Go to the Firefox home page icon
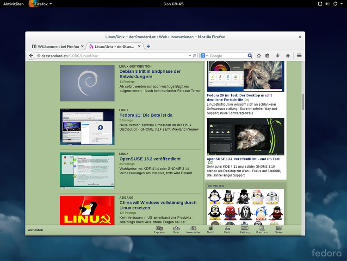 pyautogui.click(x=288, y=56)
